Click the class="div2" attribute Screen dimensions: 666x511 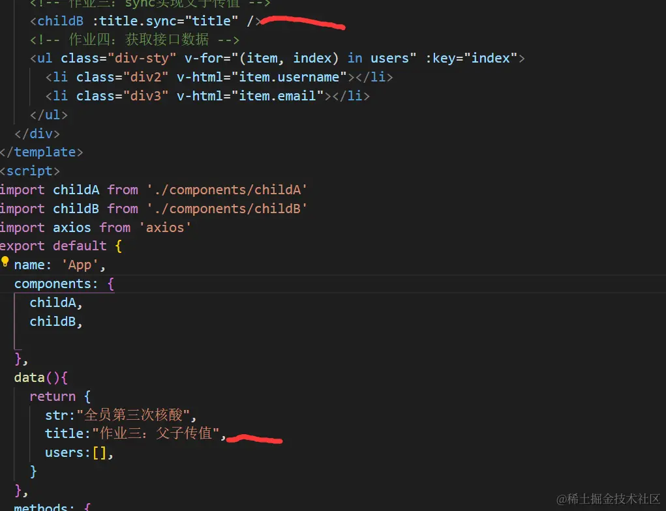coord(123,77)
